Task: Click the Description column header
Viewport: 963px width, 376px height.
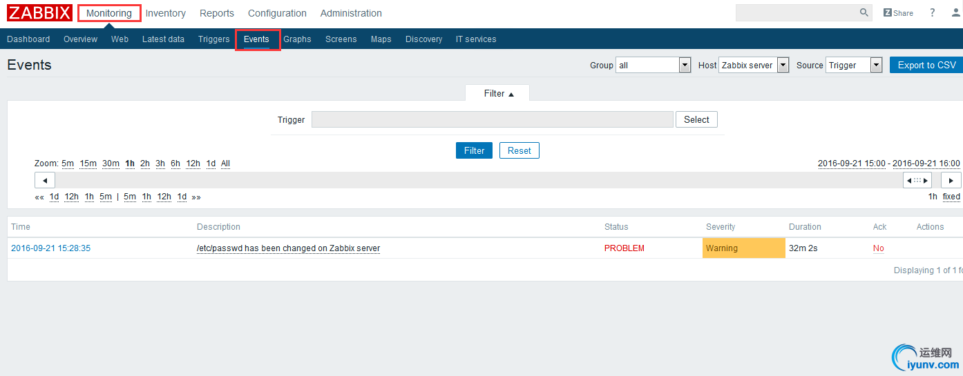Action: click(x=218, y=227)
